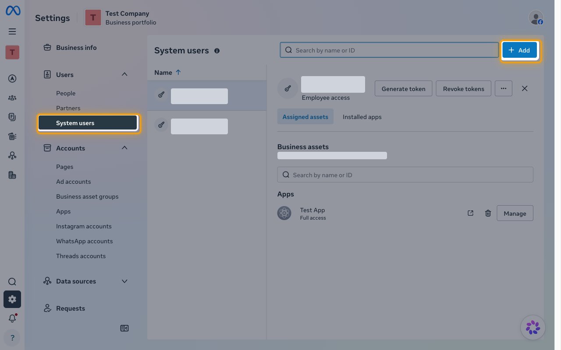Open the hamburger menu in the left rail
The width and height of the screenshot is (561, 350).
[12, 31]
